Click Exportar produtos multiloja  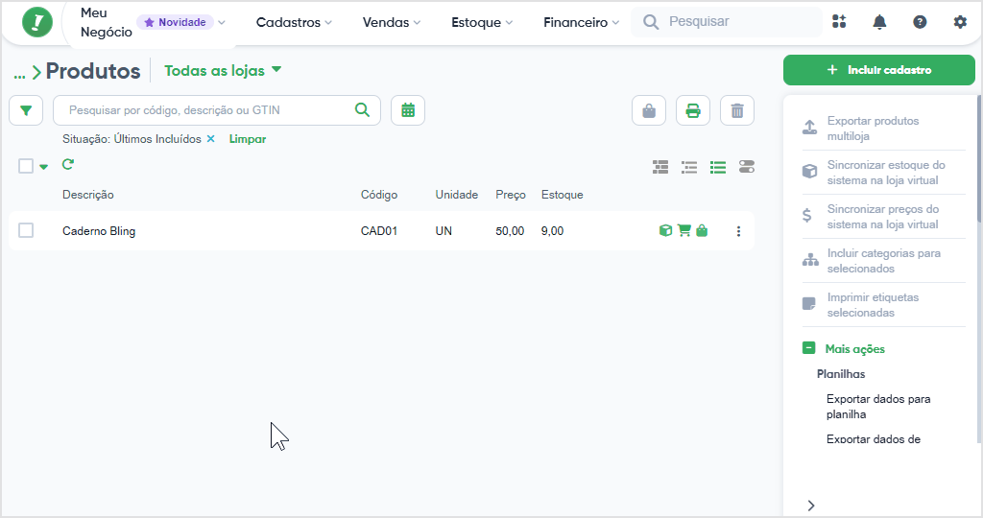pyautogui.click(x=873, y=129)
